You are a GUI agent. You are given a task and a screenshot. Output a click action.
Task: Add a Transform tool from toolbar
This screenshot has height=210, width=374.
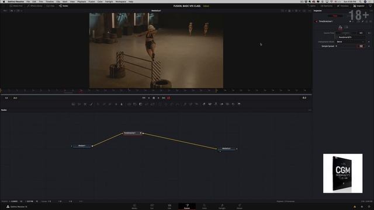(x=153, y=104)
